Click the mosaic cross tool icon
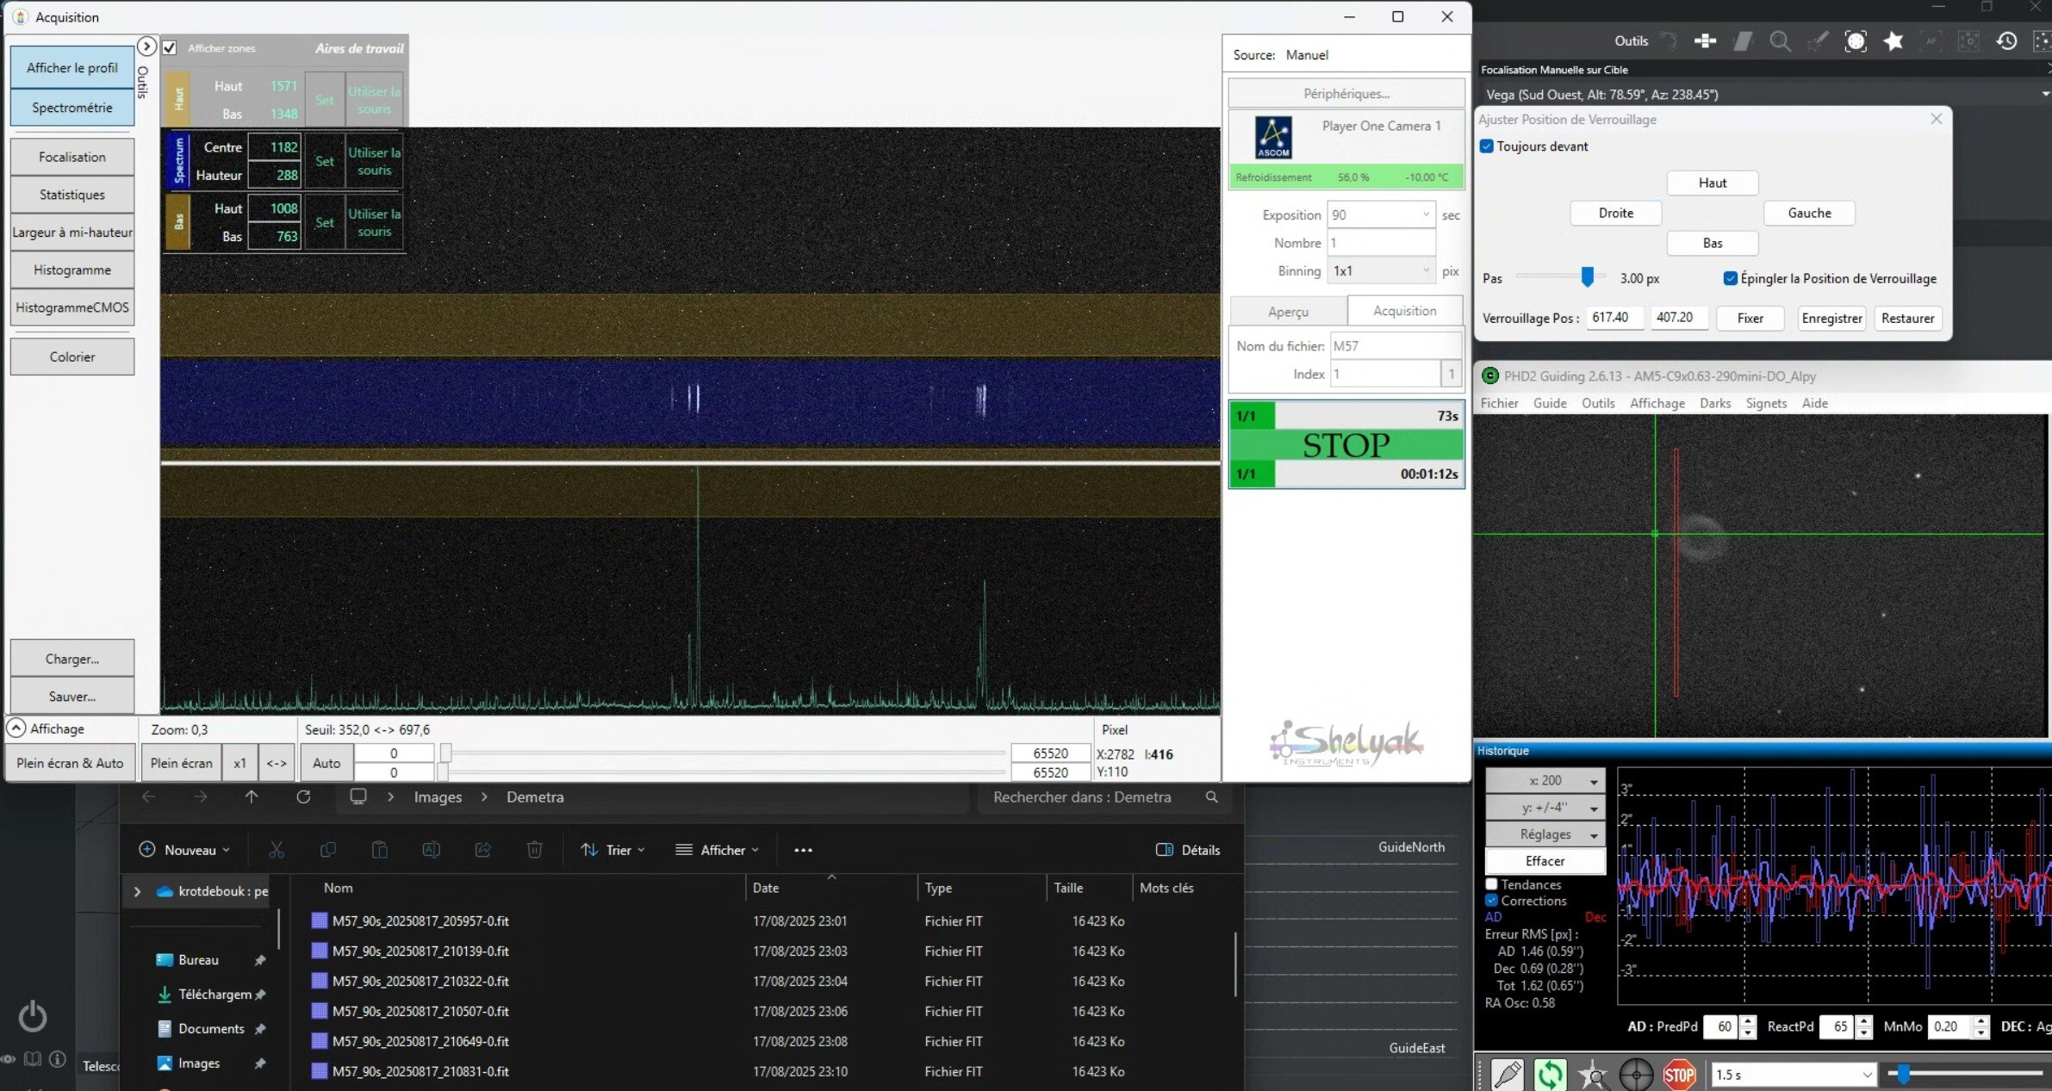Image resolution: width=2052 pixels, height=1091 pixels. (1705, 40)
